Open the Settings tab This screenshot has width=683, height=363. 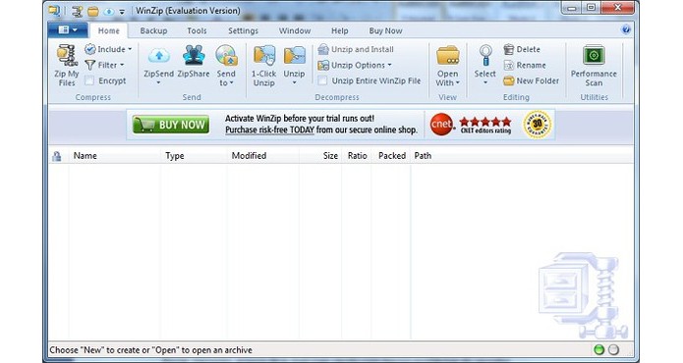(x=243, y=30)
